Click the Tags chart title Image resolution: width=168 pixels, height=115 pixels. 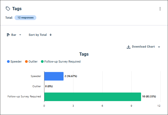84,54
